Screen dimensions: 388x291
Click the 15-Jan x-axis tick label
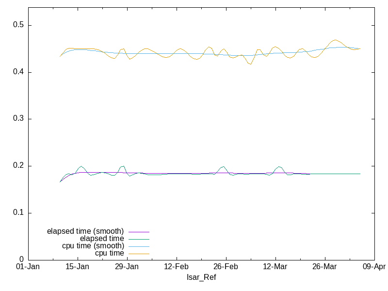click(78, 267)
